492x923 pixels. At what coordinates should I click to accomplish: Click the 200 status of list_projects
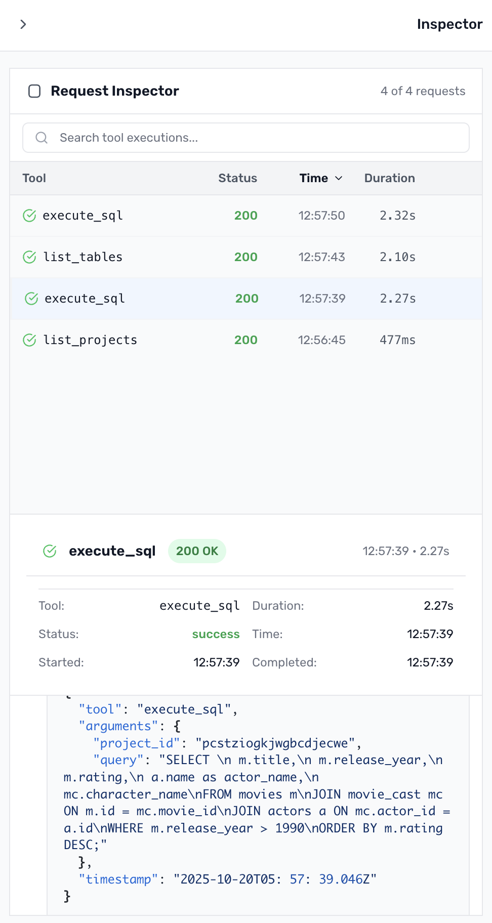245,340
